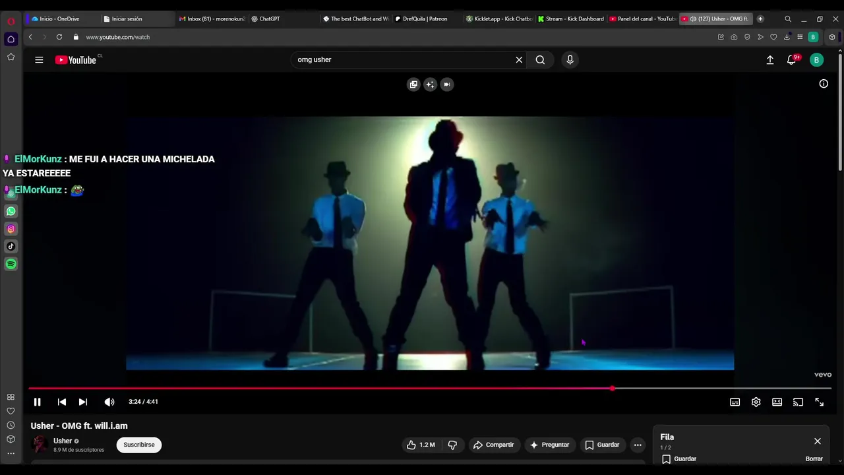Screen dimensions: 844x475
Task: Start voice search with the microphone
Action: pos(570,60)
